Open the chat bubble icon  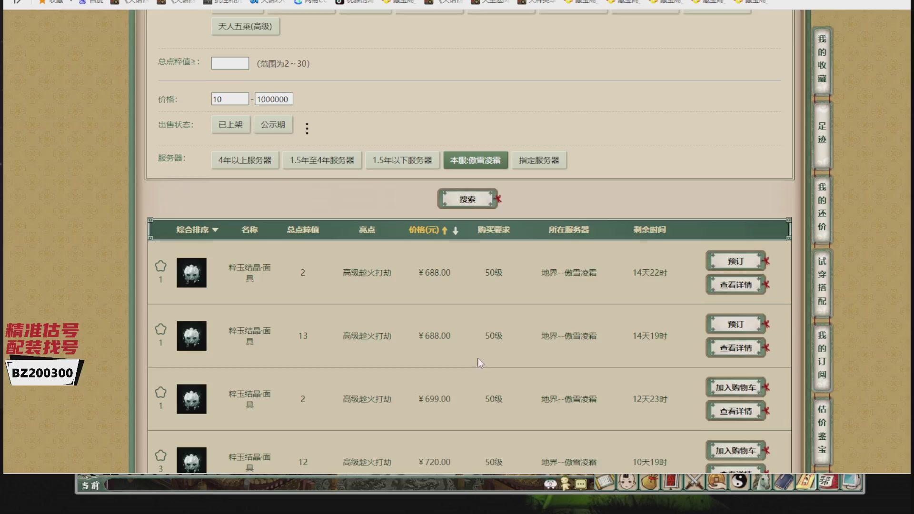pyautogui.click(x=581, y=484)
